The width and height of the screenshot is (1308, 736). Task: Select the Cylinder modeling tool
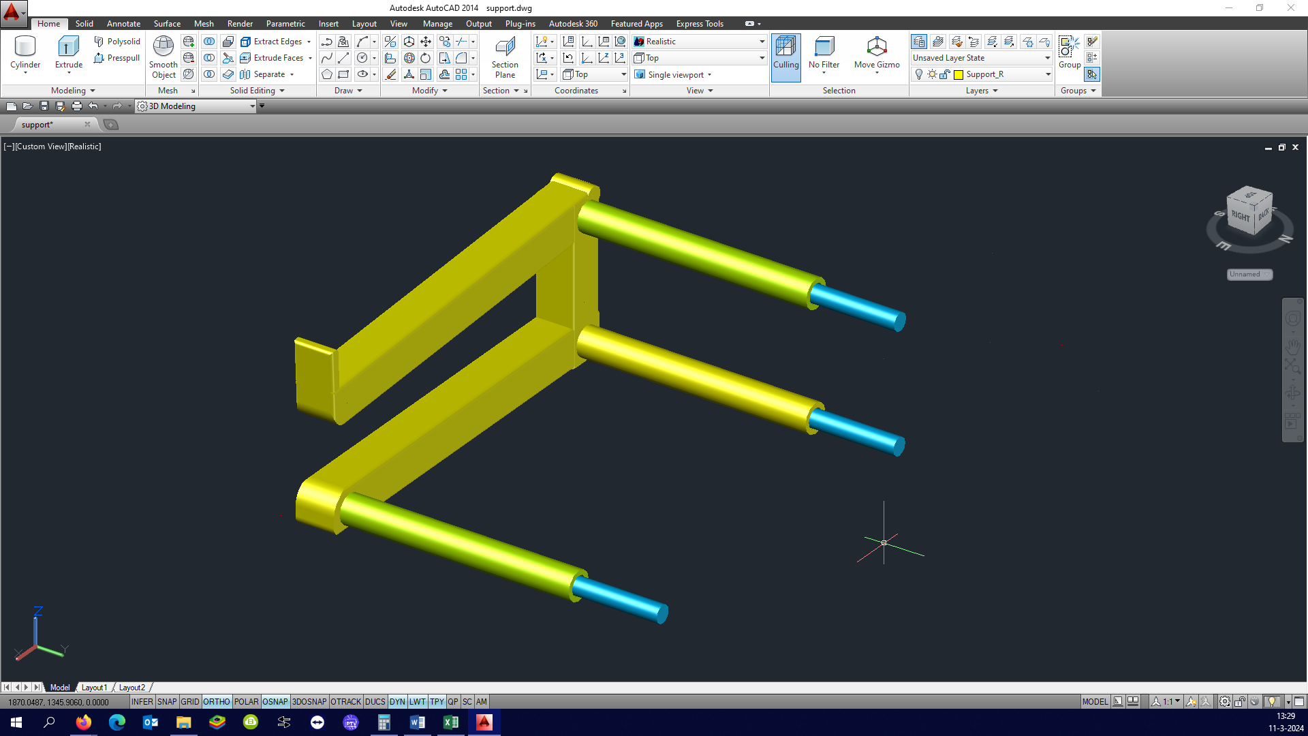coord(25,53)
